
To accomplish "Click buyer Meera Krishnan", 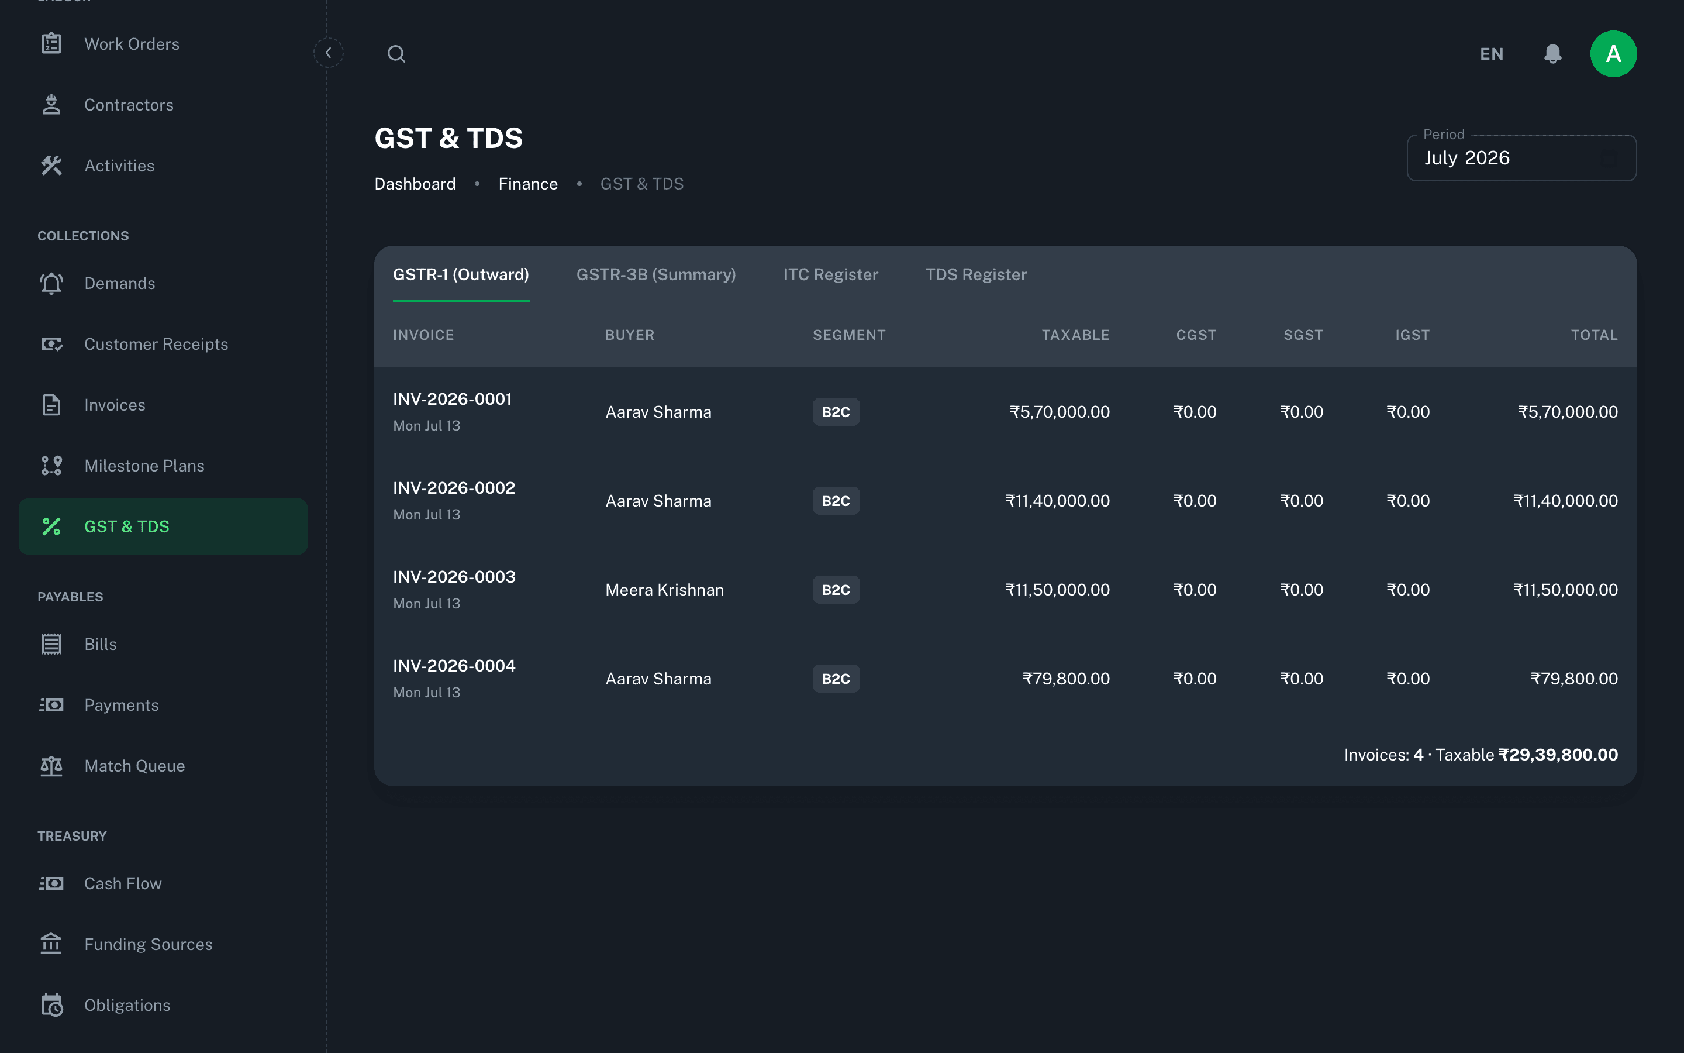I will 664,590.
